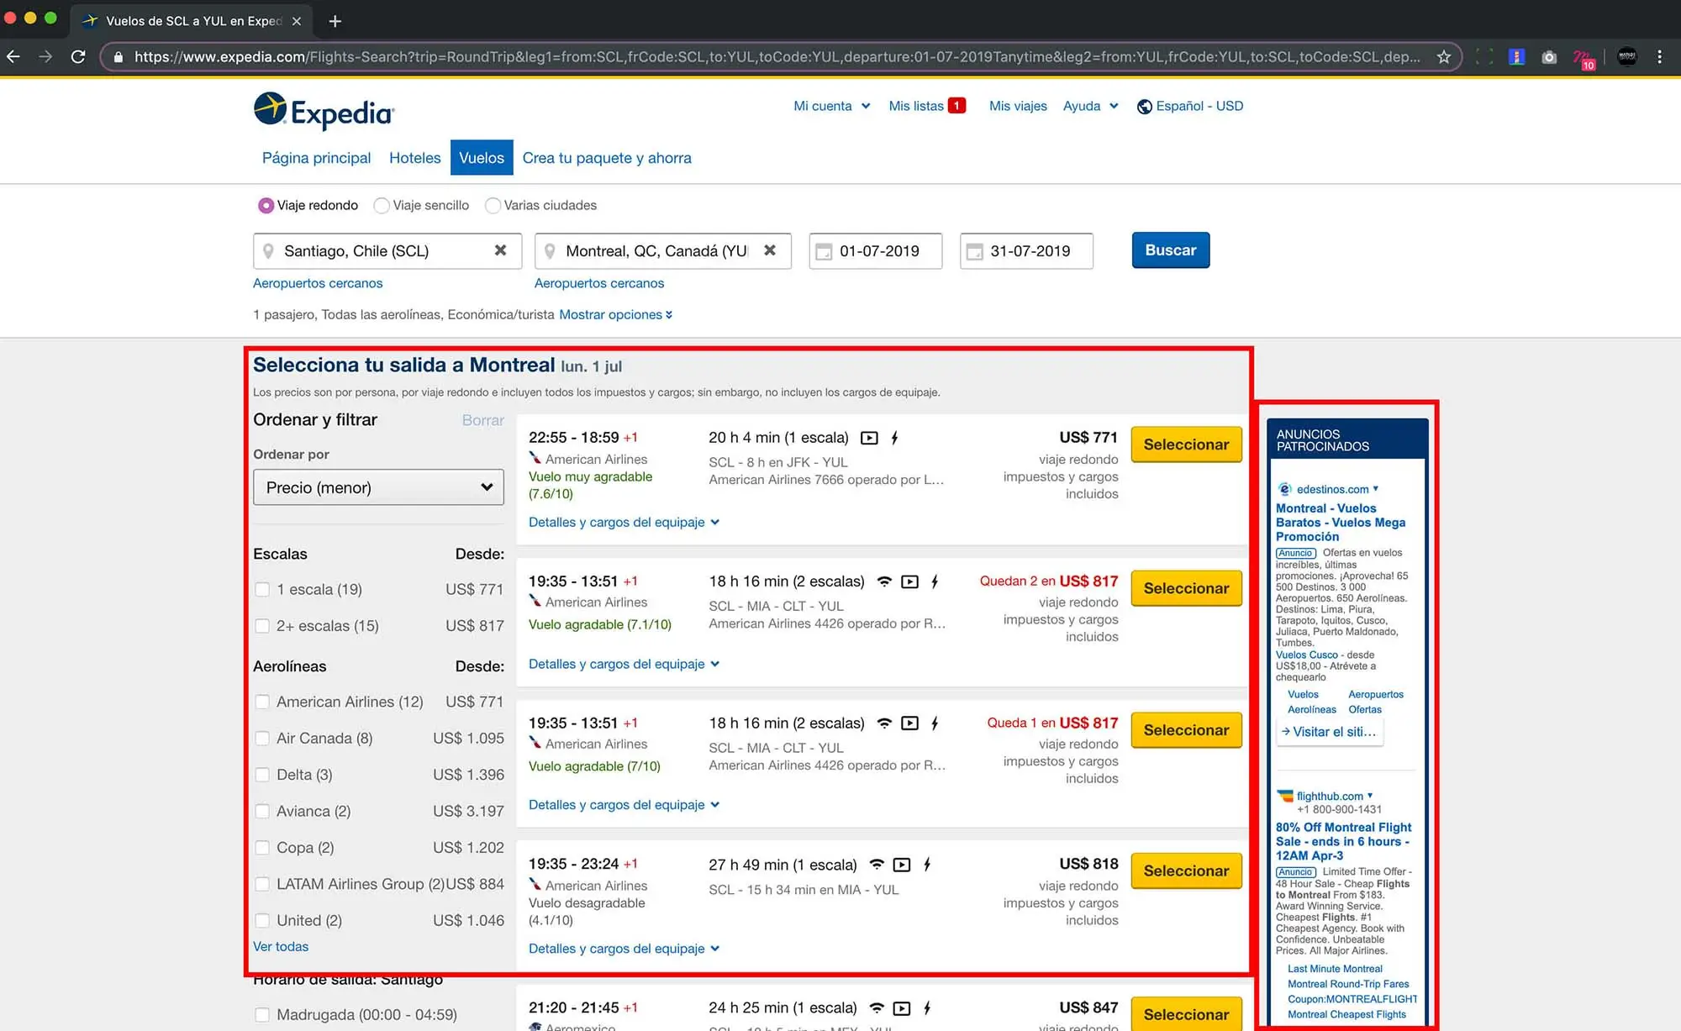The image size is (1681, 1031).
Task: Click globe icon for Español - USD
Action: [x=1144, y=107]
